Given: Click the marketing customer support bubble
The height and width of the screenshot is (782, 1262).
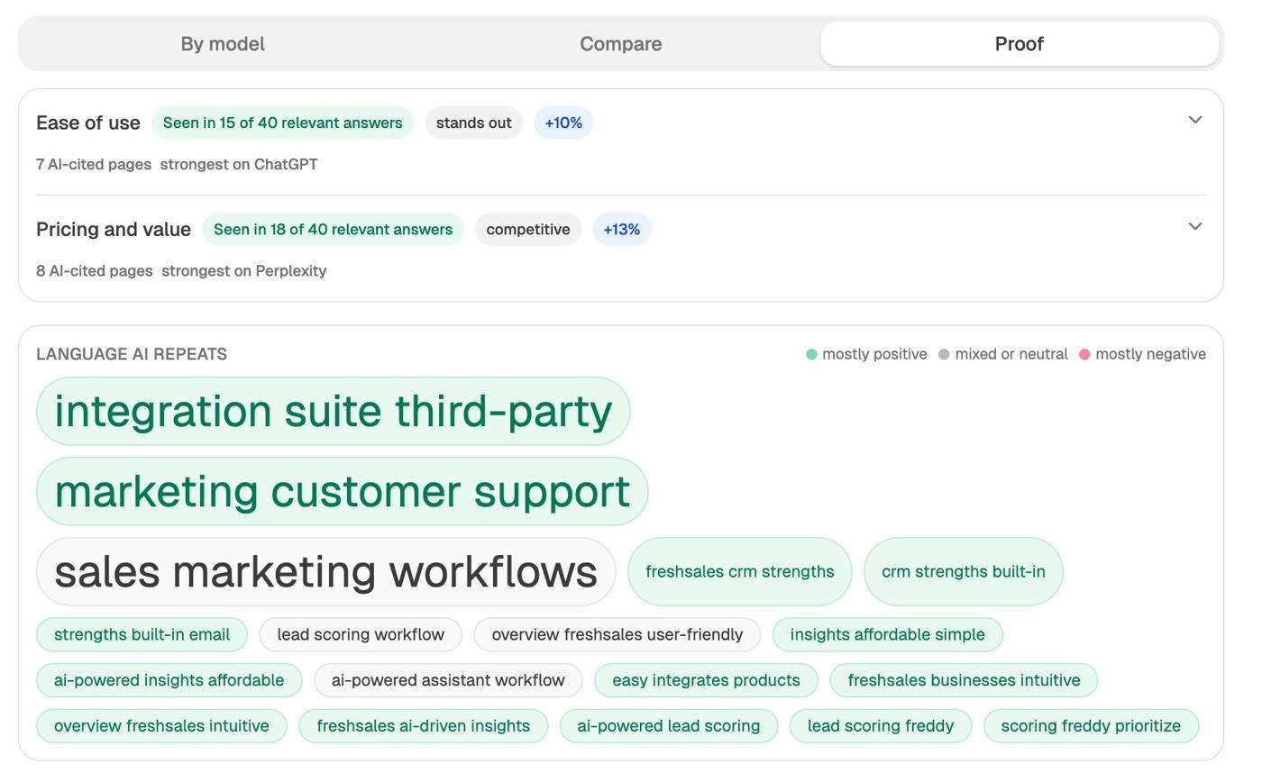Looking at the screenshot, I should tap(342, 491).
